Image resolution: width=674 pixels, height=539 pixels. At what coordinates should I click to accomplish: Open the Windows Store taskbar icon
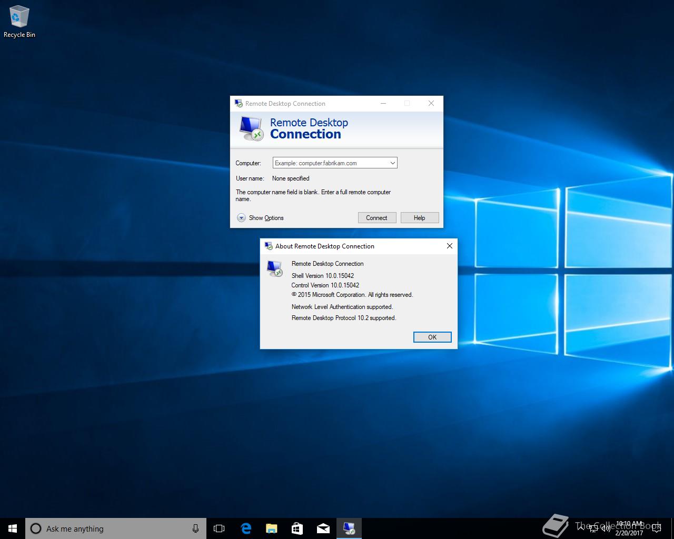tap(297, 528)
